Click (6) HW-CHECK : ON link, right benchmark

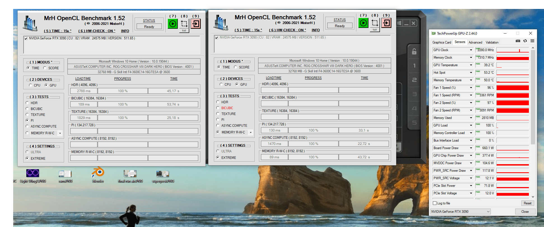tap(288, 30)
